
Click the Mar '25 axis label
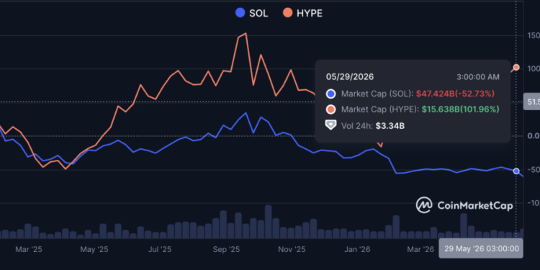coord(29,249)
